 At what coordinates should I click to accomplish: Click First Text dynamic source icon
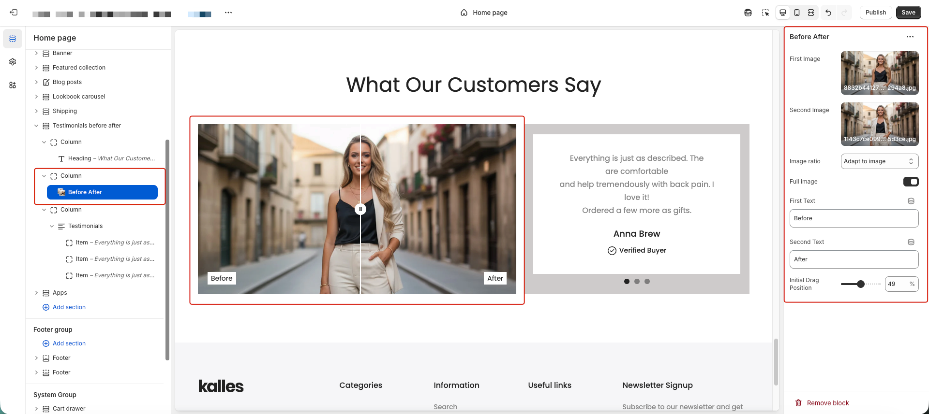911,201
